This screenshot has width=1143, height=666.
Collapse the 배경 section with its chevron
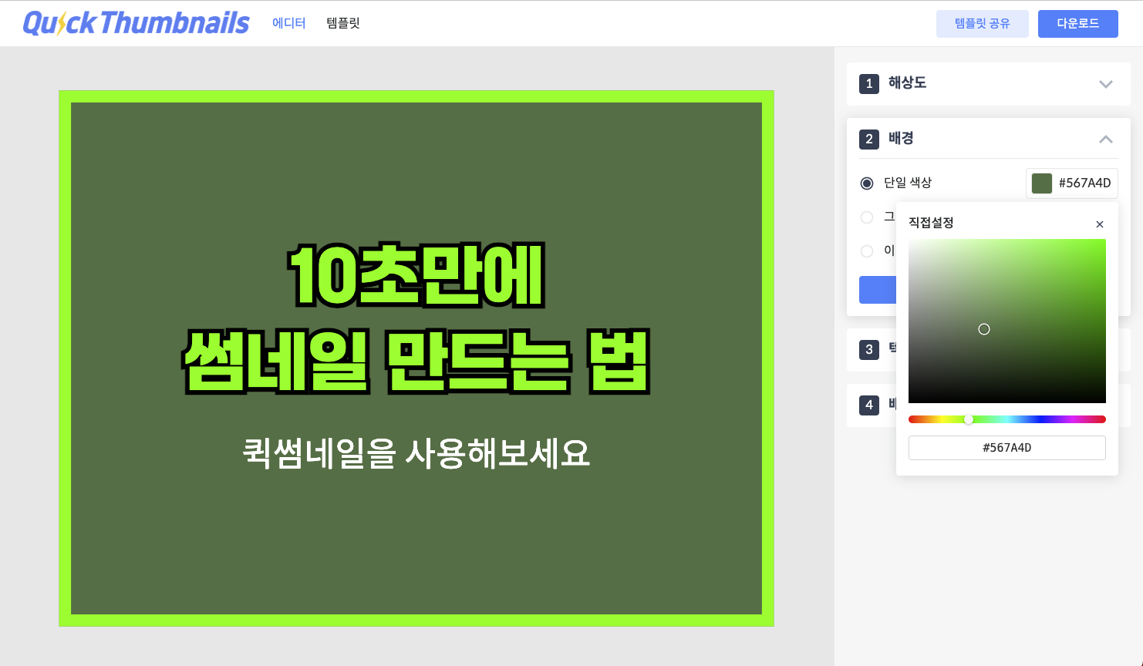1105,140
